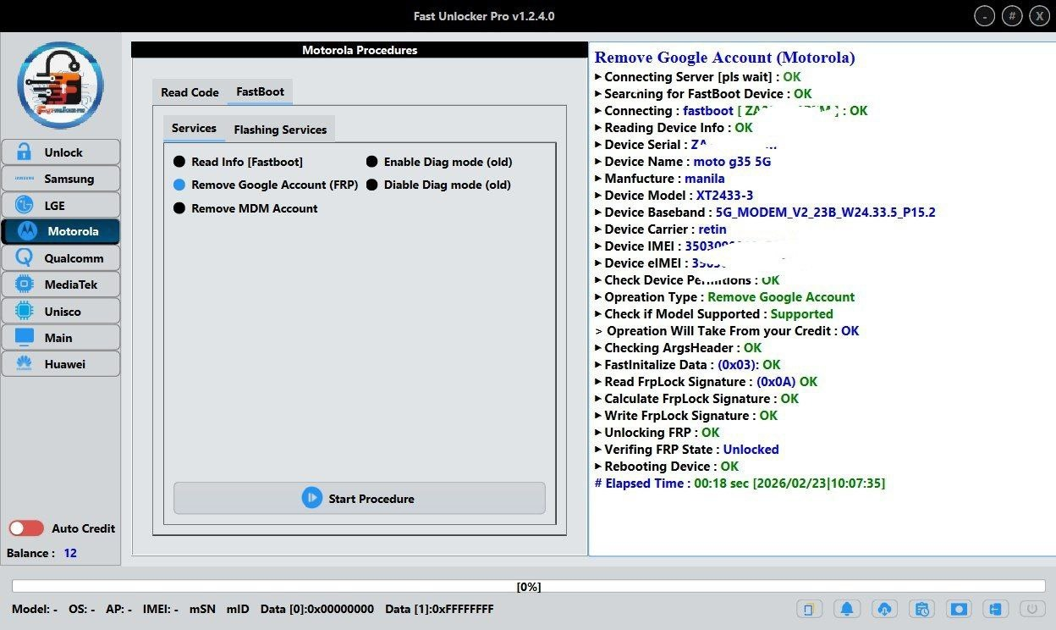Click the 0% progress bar
The height and width of the screenshot is (630, 1056).
click(x=528, y=586)
